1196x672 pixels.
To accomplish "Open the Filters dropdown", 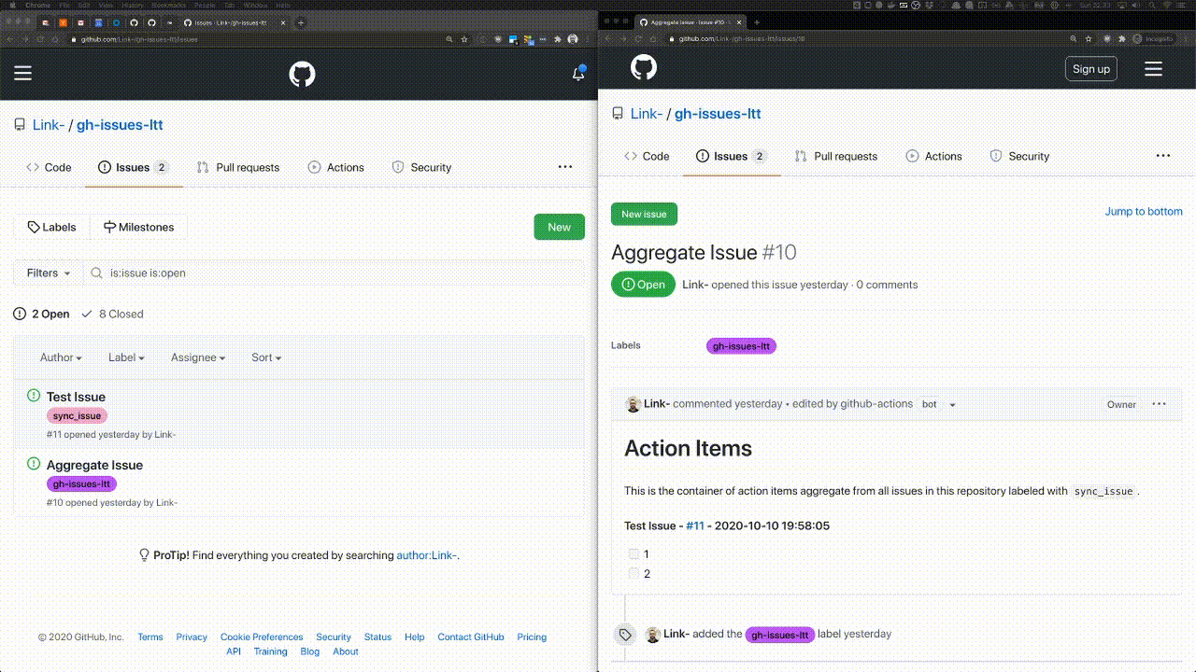I will pyautogui.click(x=49, y=273).
